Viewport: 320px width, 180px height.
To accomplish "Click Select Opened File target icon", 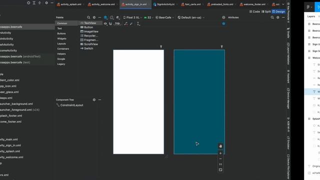I will click(28, 3).
